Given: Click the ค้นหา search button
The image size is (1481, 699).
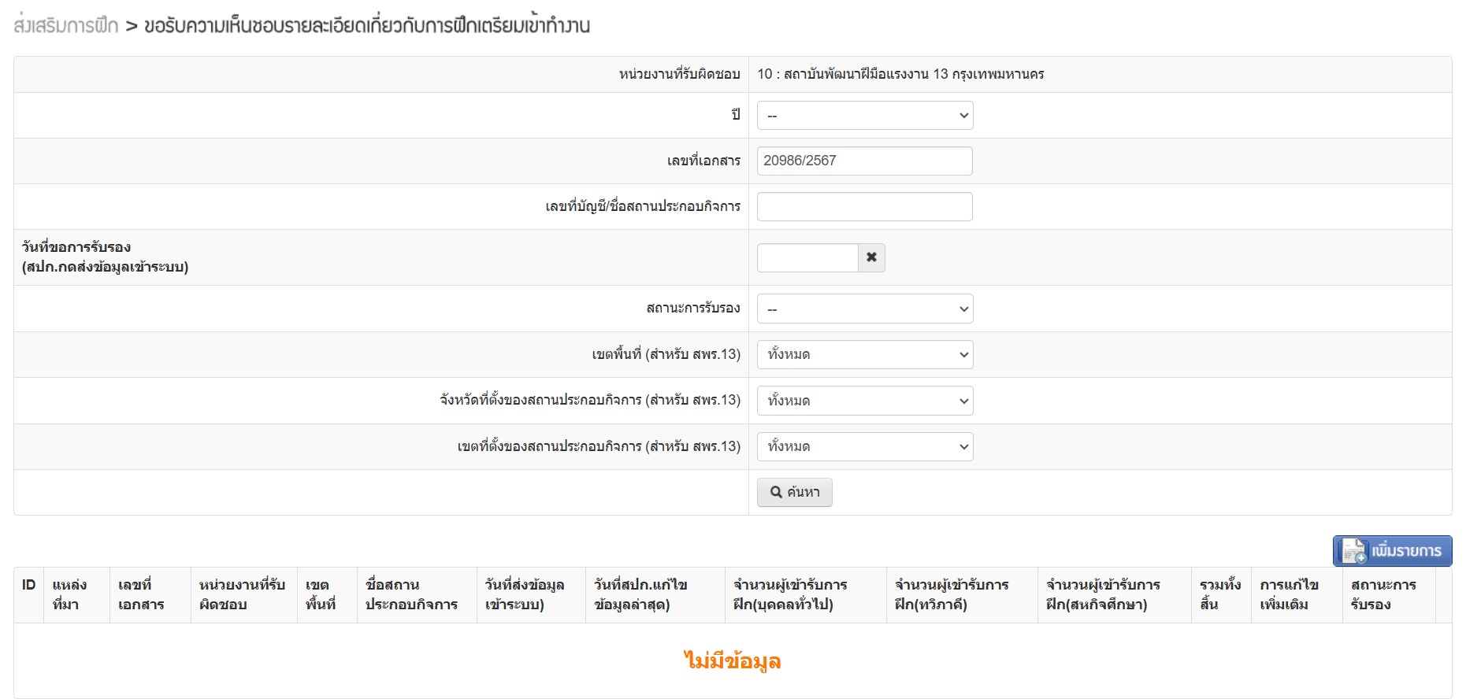Looking at the screenshot, I should point(794,492).
